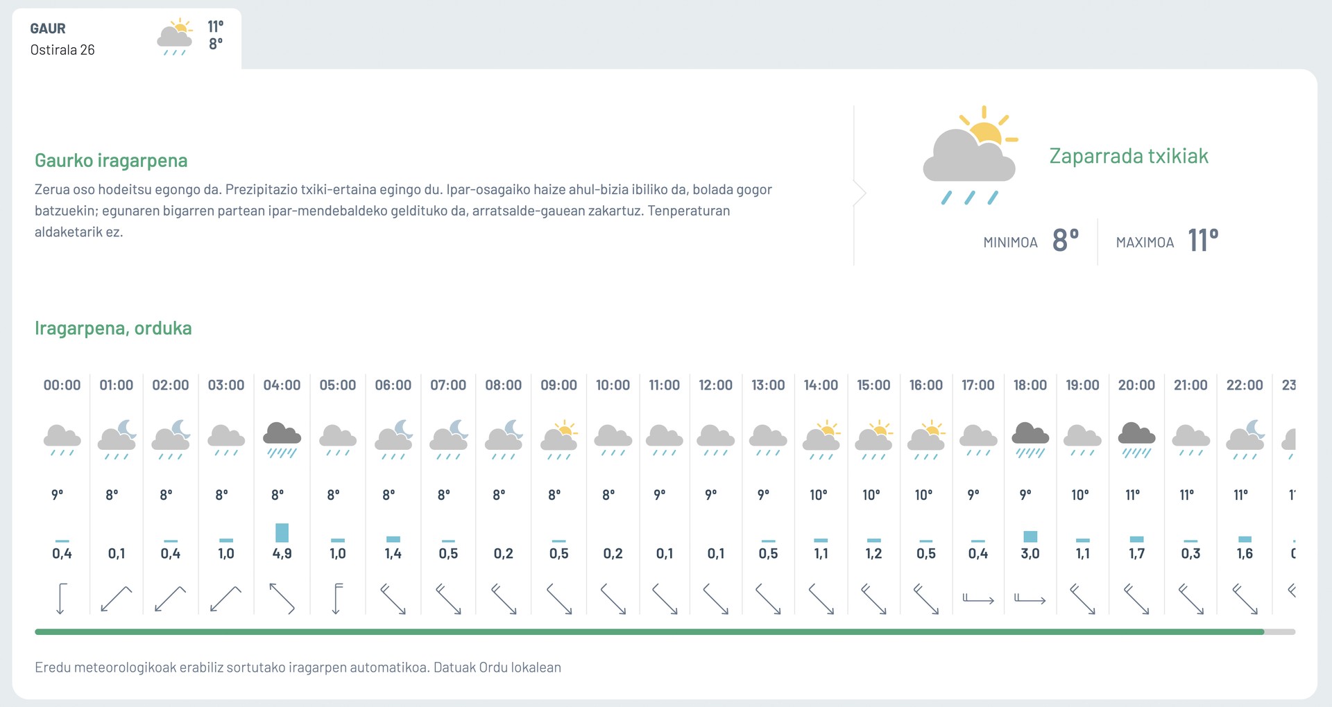Click the 3,0 precipitation bar at 18:00
The height and width of the screenshot is (707, 1332).
tap(1030, 536)
